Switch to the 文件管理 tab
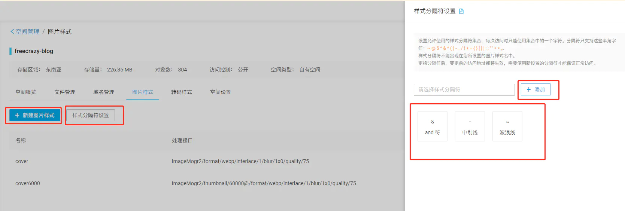625x211 pixels. pos(65,92)
